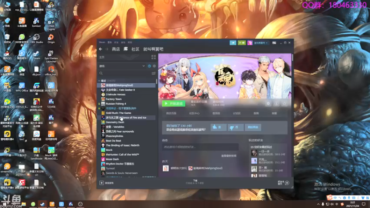Open Epic Games Launcher desktop icon

click(51, 56)
